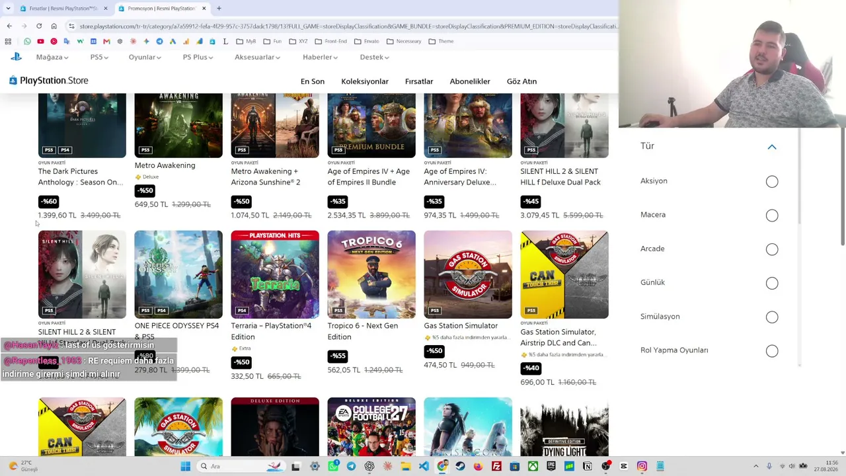This screenshot has width=846, height=476.
Task: Go to the Abonelikler store section
Action: pyautogui.click(x=470, y=81)
